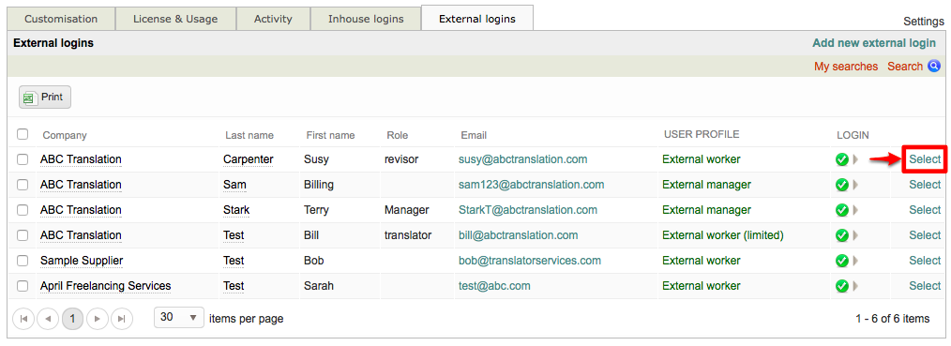Go to first page of results

[23, 318]
